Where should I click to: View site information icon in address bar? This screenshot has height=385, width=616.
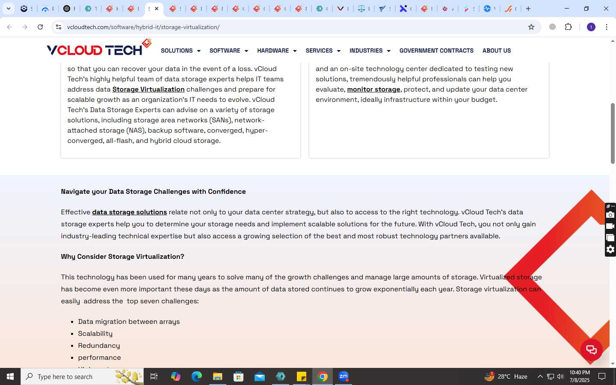(59, 27)
